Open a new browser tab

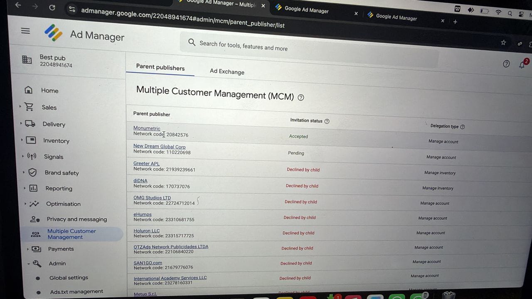(455, 22)
